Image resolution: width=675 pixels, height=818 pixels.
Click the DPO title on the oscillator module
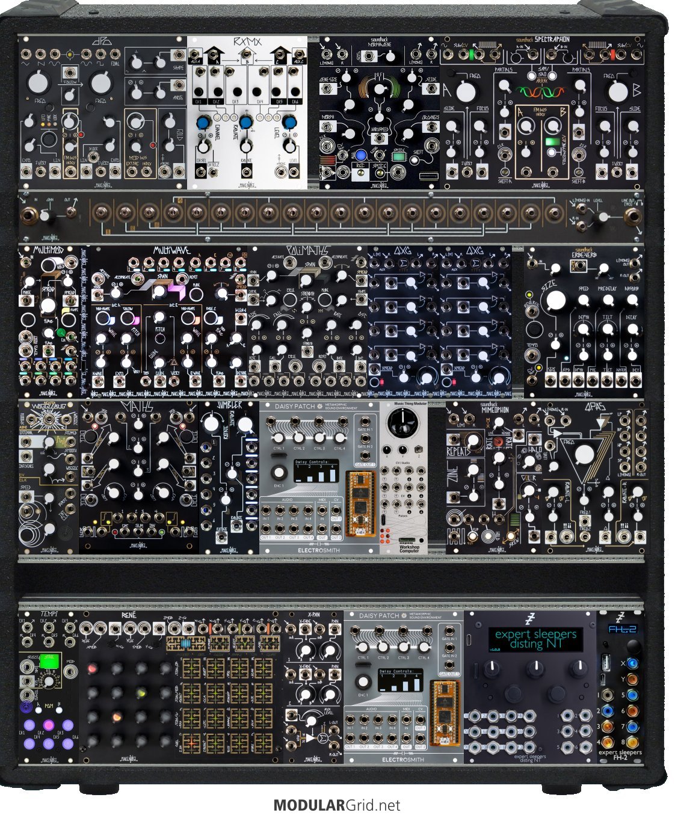coord(102,43)
